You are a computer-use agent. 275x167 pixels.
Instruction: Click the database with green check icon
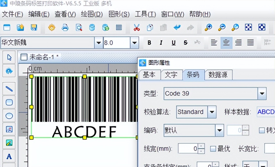105,28
